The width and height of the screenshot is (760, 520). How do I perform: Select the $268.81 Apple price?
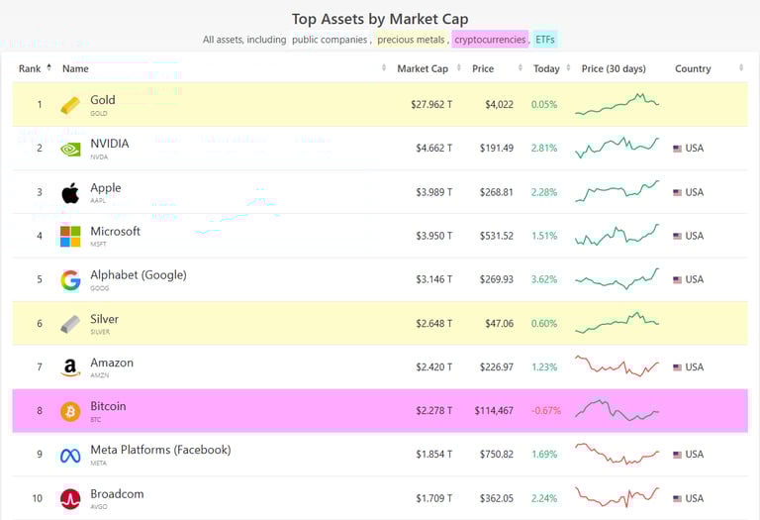tap(497, 192)
